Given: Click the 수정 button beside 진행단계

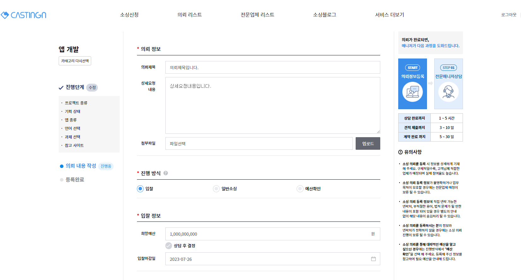Looking at the screenshot, I should [x=92, y=87].
